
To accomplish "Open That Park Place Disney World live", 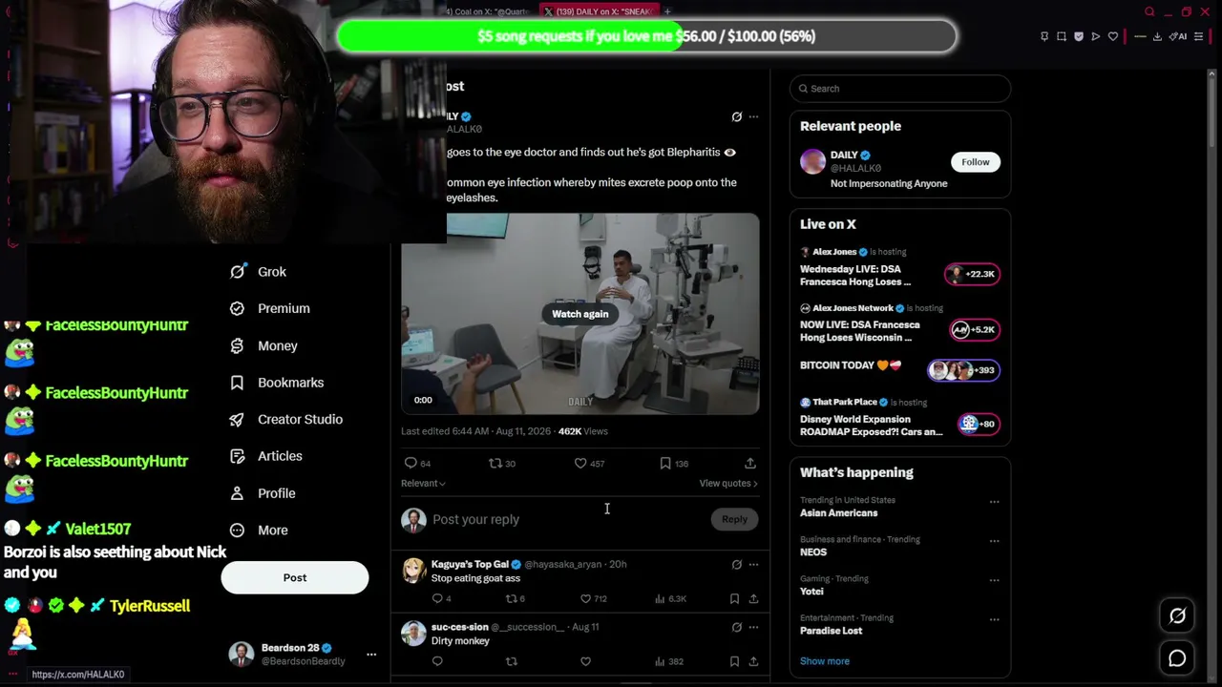I will pyautogui.click(x=900, y=418).
